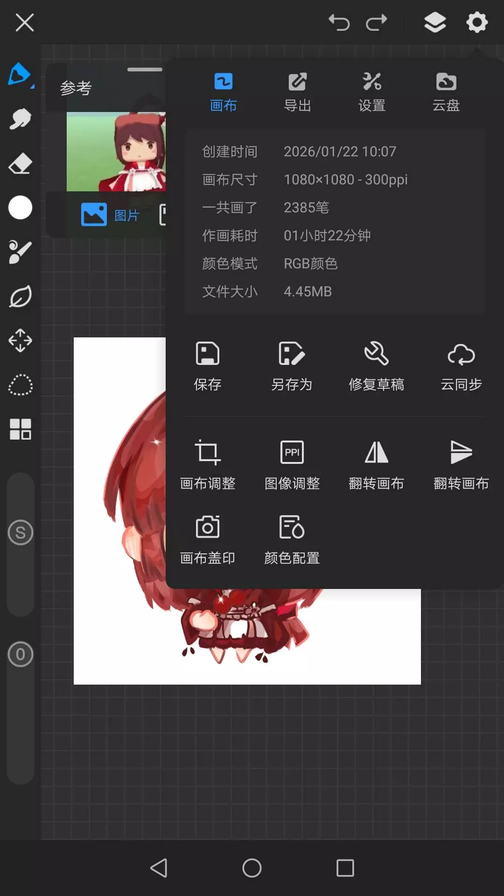The height and width of the screenshot is (896, 504).
Task: Click the 参考 panel title
Action: pyautogui.click(x=76, y=88)
